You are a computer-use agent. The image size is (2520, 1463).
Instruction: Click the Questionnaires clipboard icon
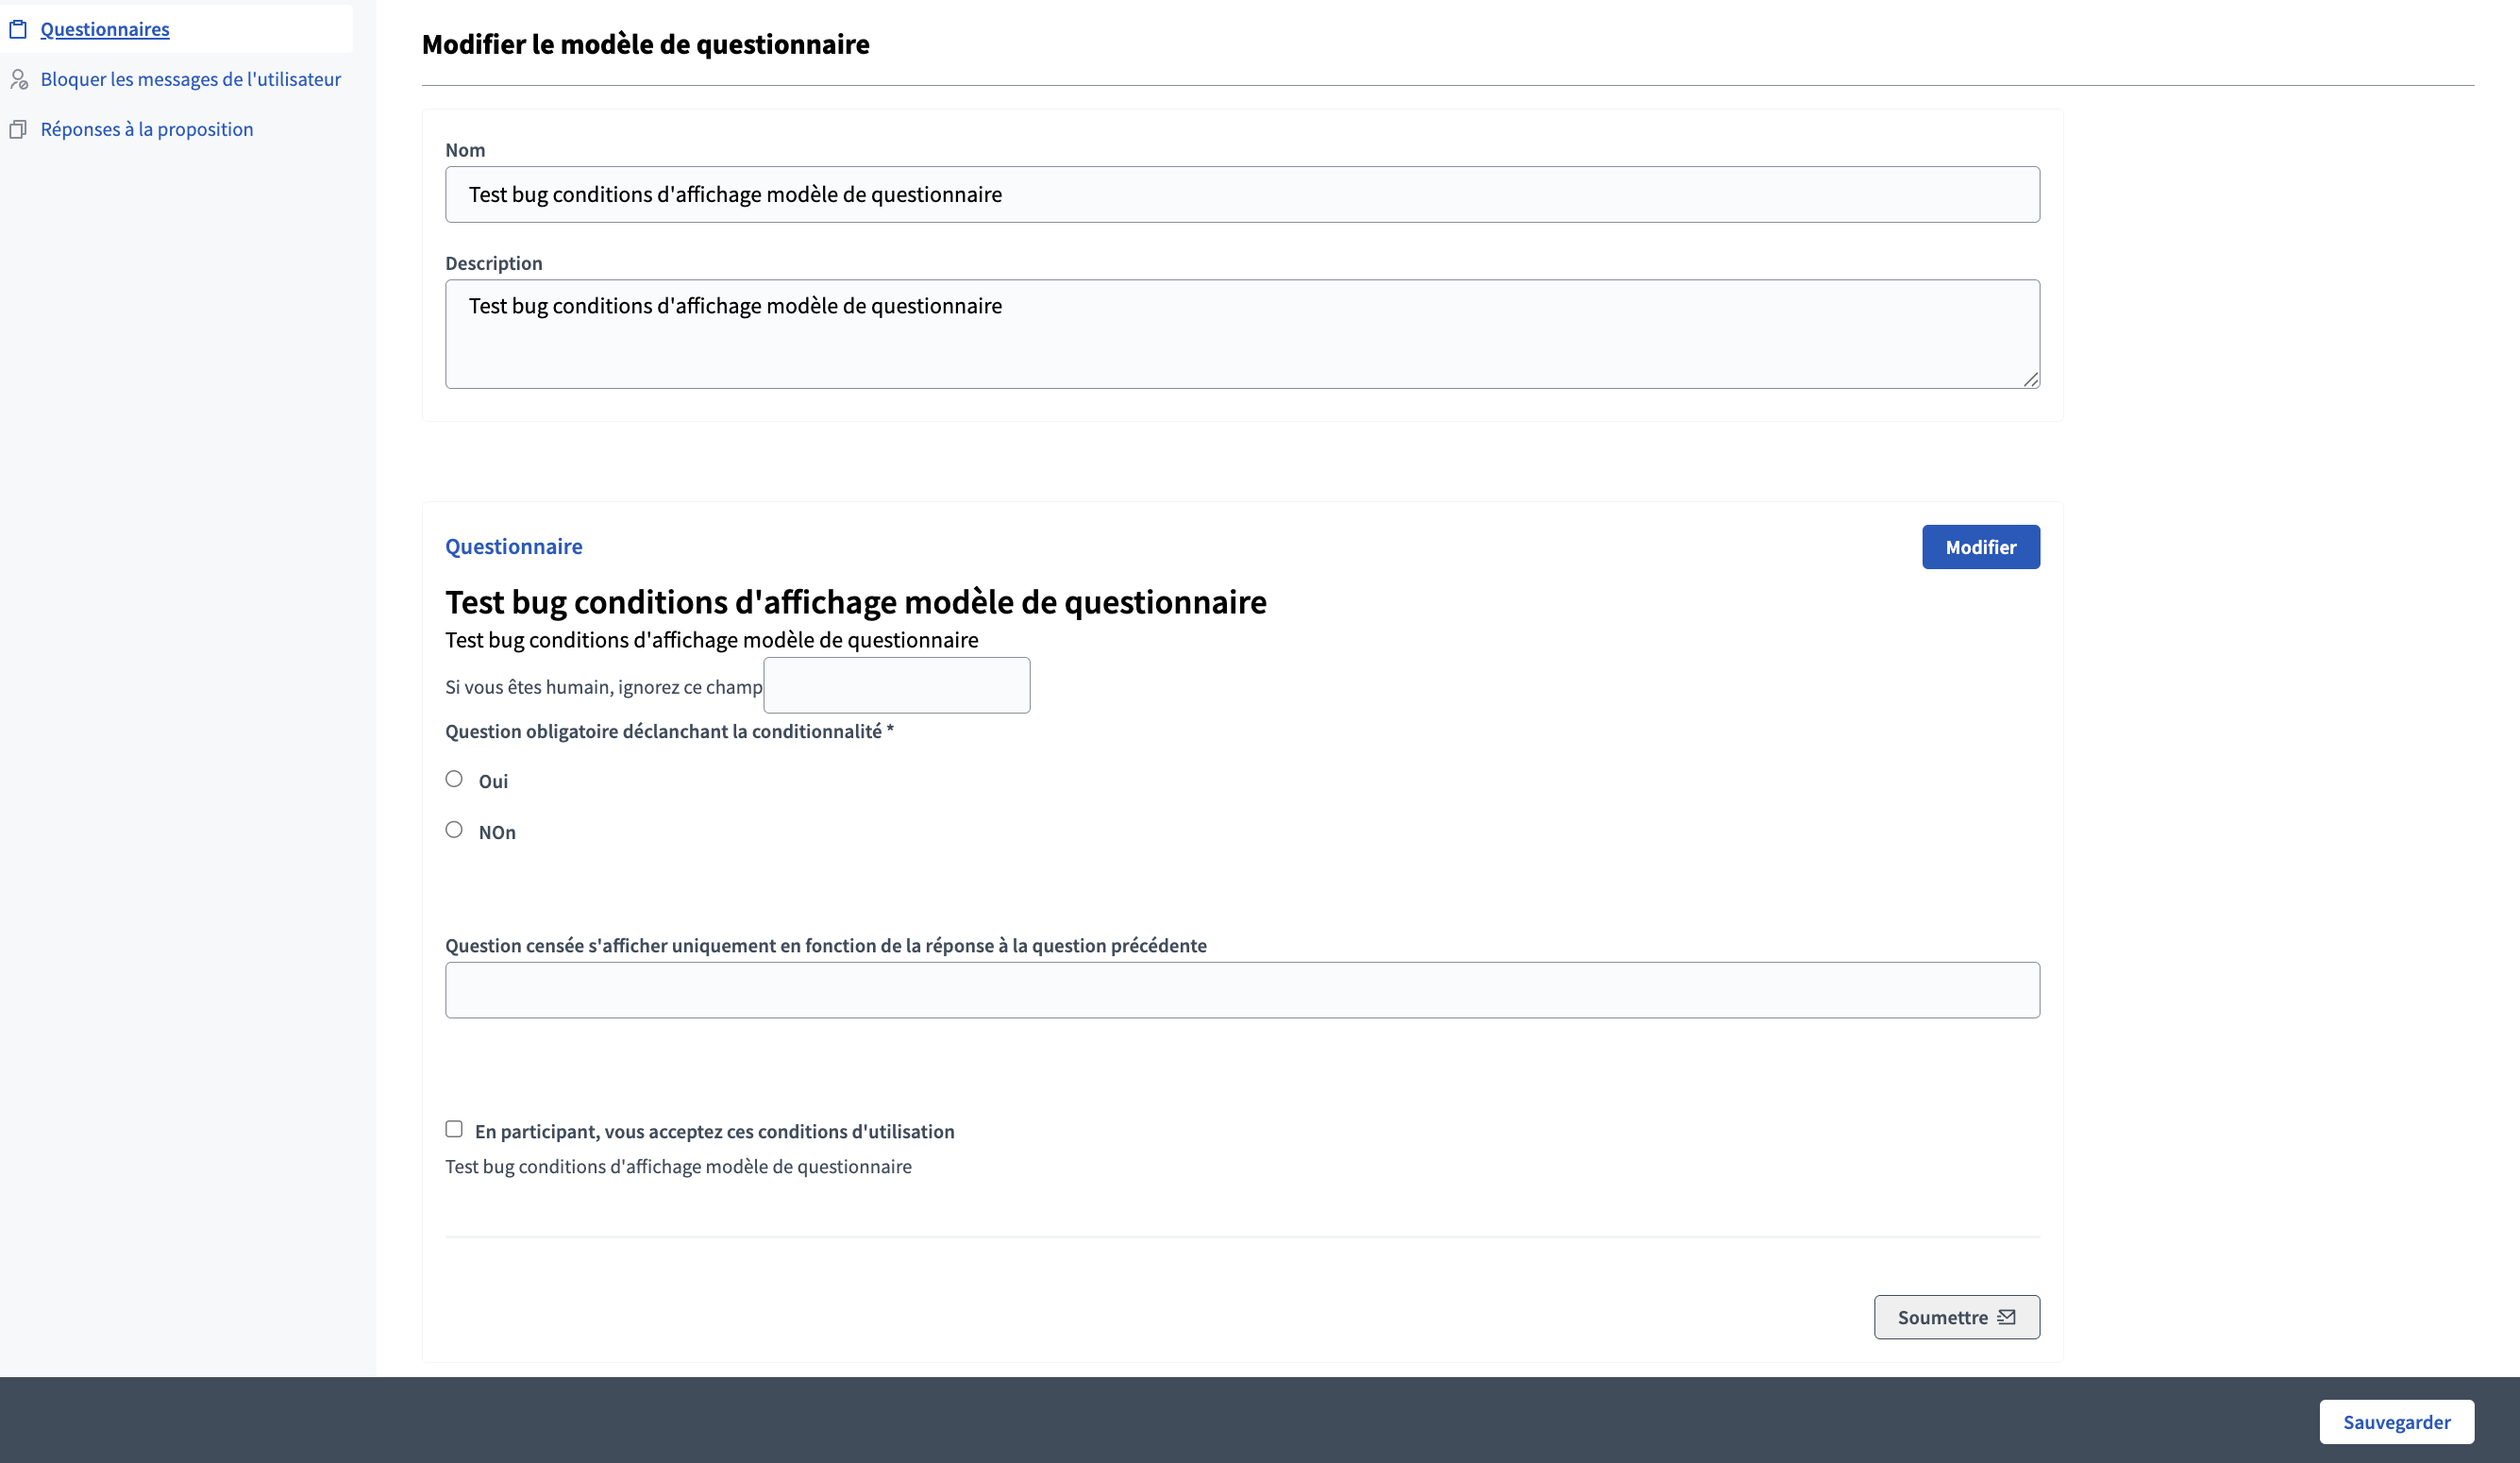tap(18, 29)
